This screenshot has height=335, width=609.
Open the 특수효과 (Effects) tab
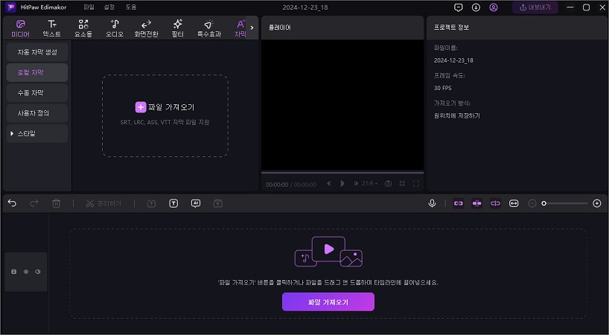pyautogui.click(x=209, y=28)
